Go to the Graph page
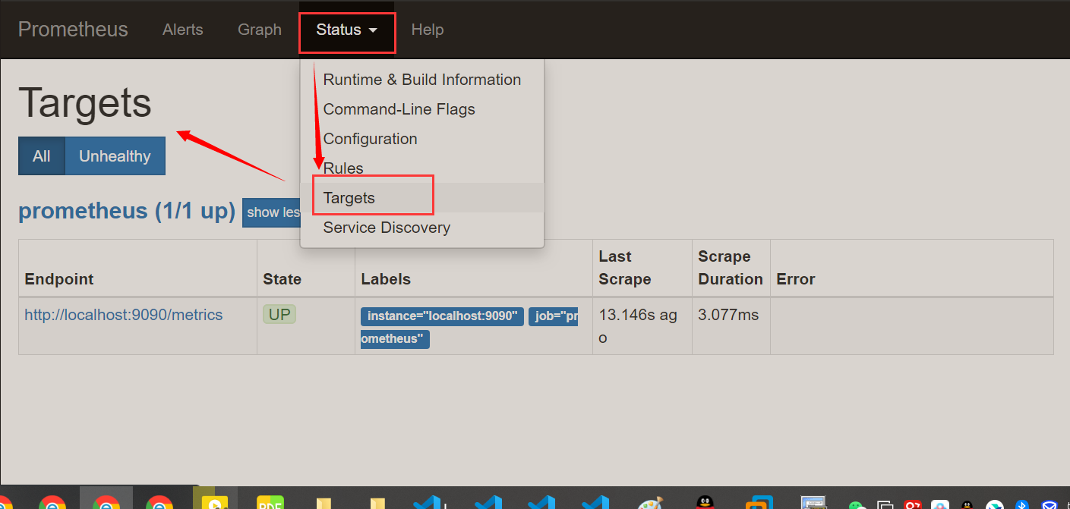Screen dimensions: 1070x509 tap(260, 30)
